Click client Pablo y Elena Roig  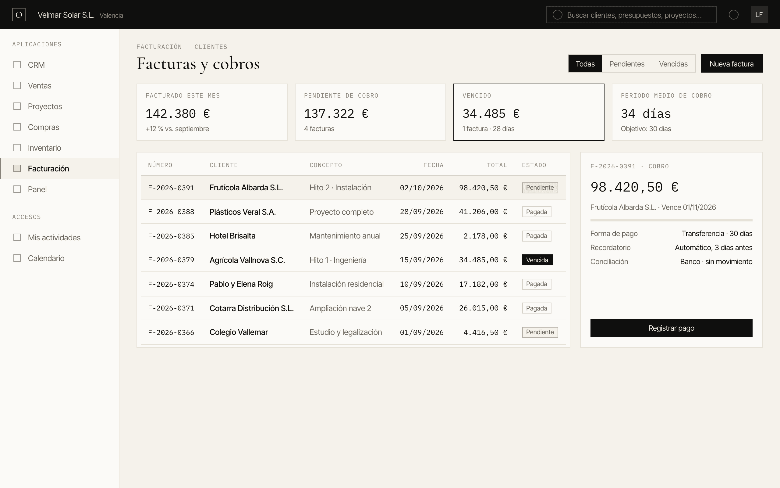point(241,284)
